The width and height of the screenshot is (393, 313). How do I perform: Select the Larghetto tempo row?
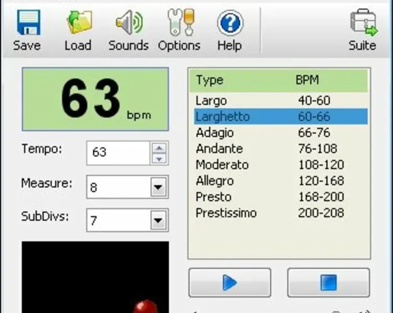(281, 116)
